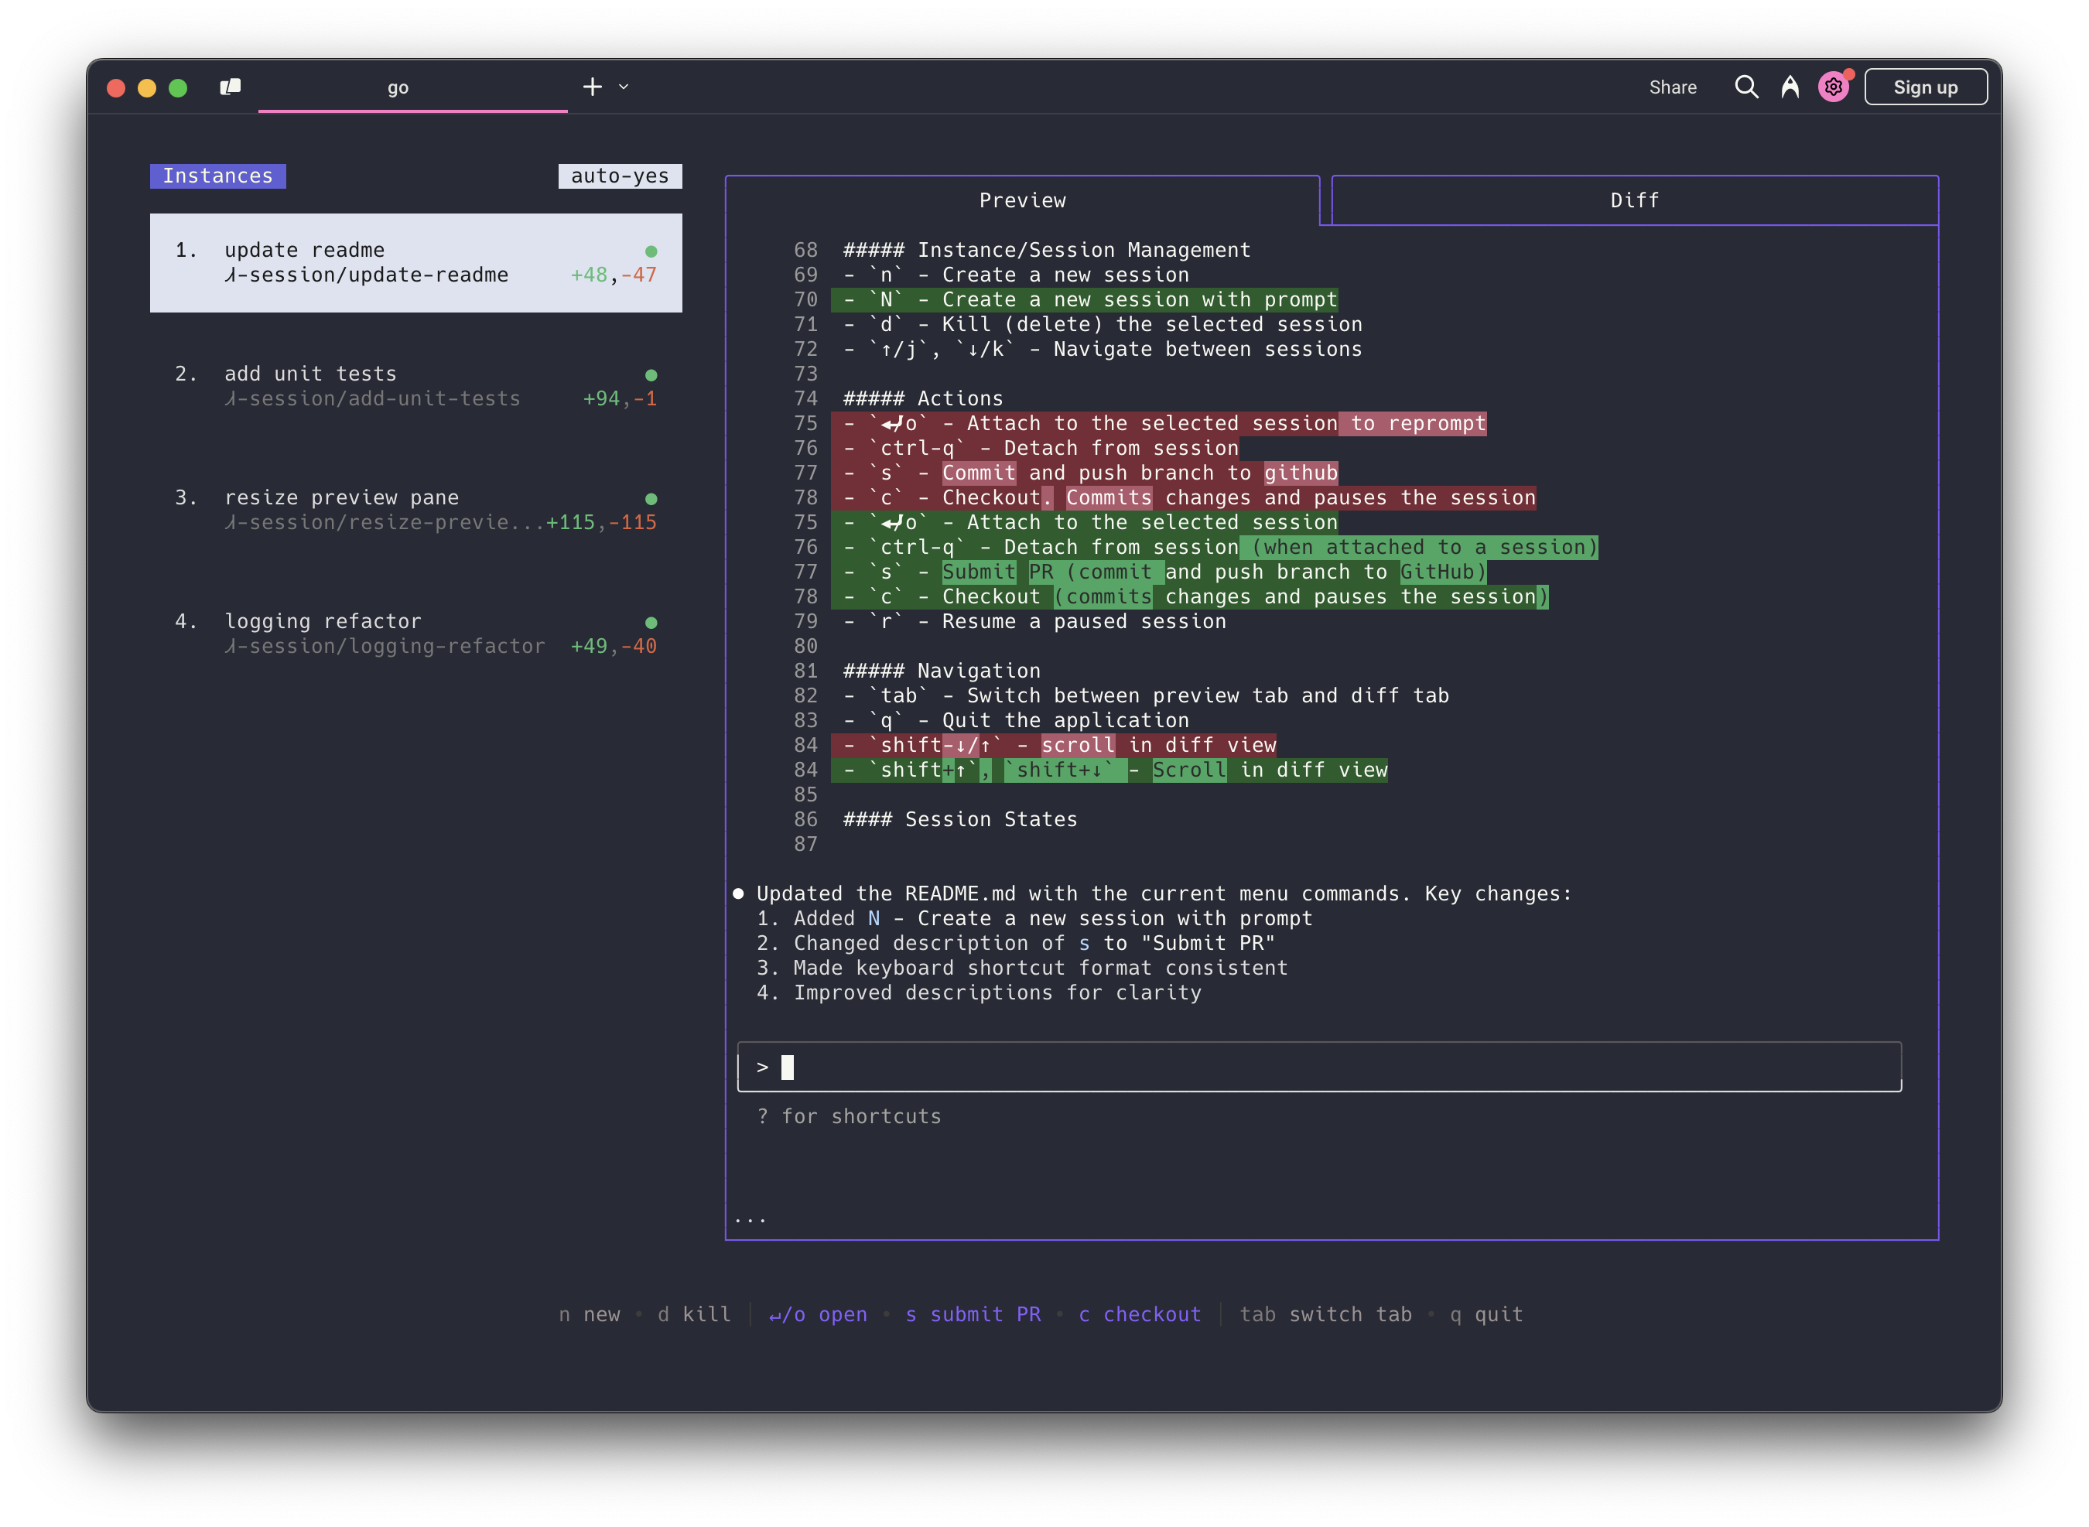
Task: Toggle auto-yes mode
Action: point(621,176)
